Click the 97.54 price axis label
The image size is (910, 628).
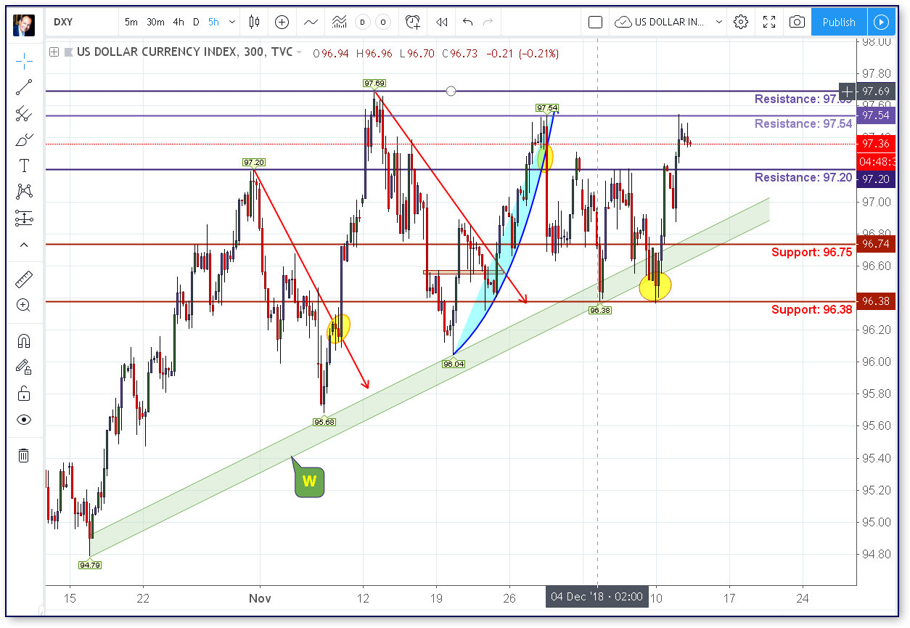(x=875, y=115)
